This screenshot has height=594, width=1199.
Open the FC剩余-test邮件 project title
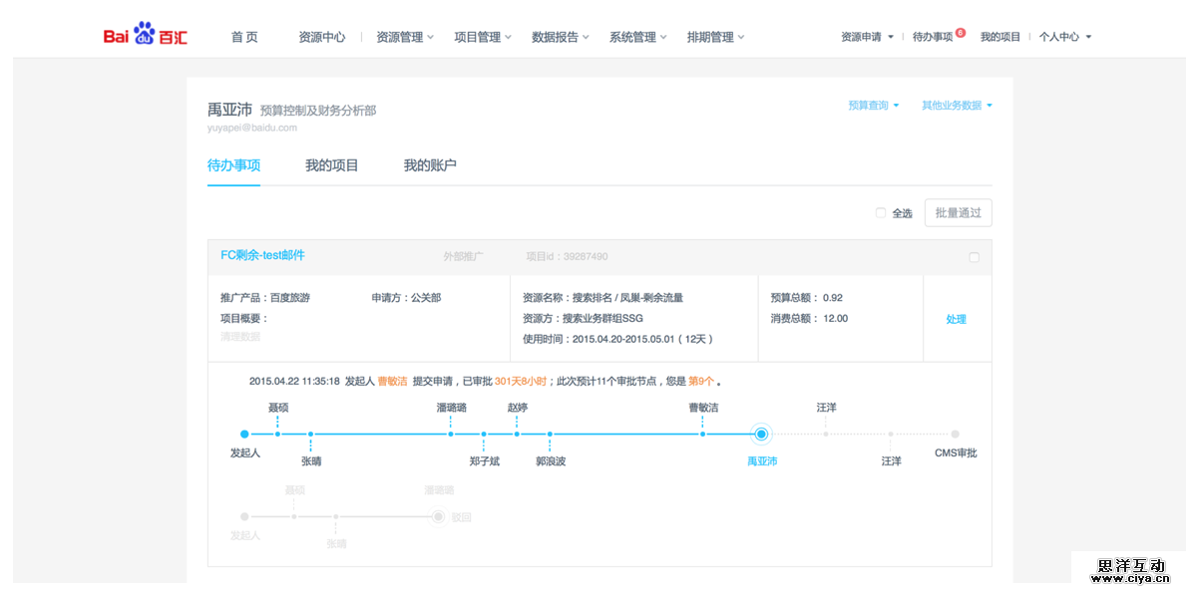point(262,255)
